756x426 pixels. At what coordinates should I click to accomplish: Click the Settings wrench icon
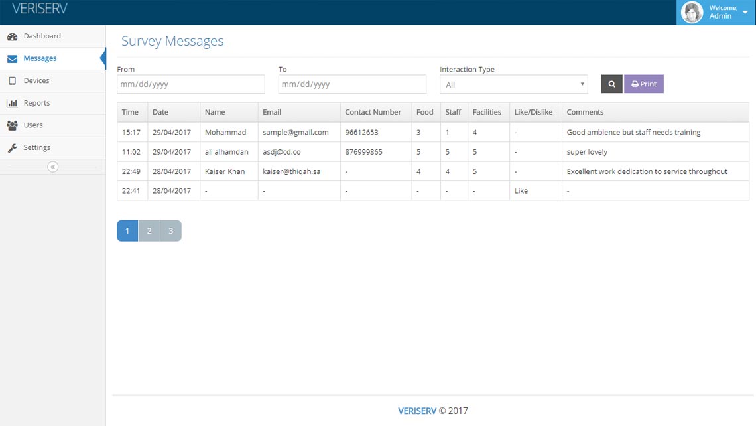click(12, 148)
